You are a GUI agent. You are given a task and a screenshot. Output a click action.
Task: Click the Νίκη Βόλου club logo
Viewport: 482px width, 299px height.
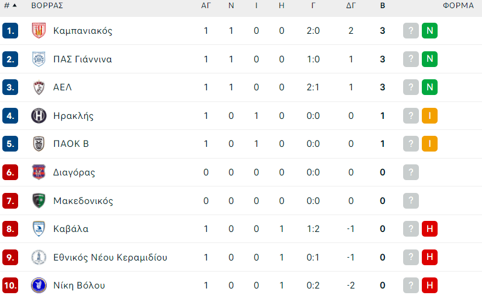pyautogui.click(x=39, y=286)
